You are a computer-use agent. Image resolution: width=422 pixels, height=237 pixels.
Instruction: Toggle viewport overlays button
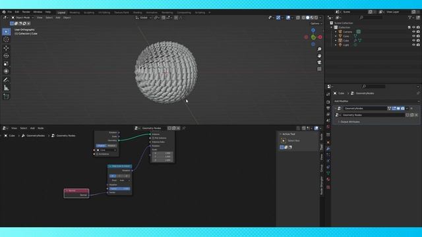[288, 18]
